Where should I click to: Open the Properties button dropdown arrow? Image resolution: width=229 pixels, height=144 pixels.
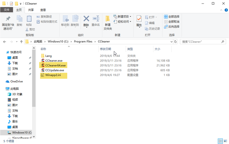click(x=139, y=28)
